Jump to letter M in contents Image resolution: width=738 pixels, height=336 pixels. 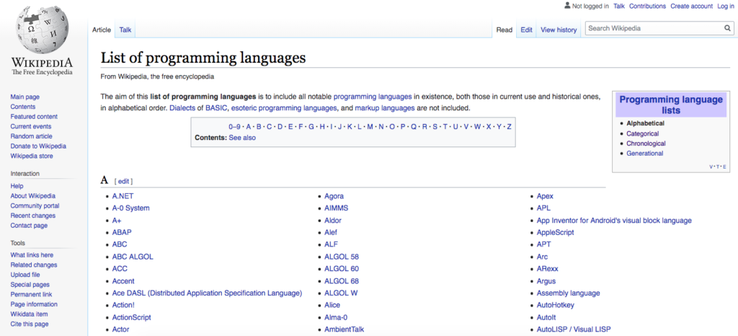pos(370,127)
